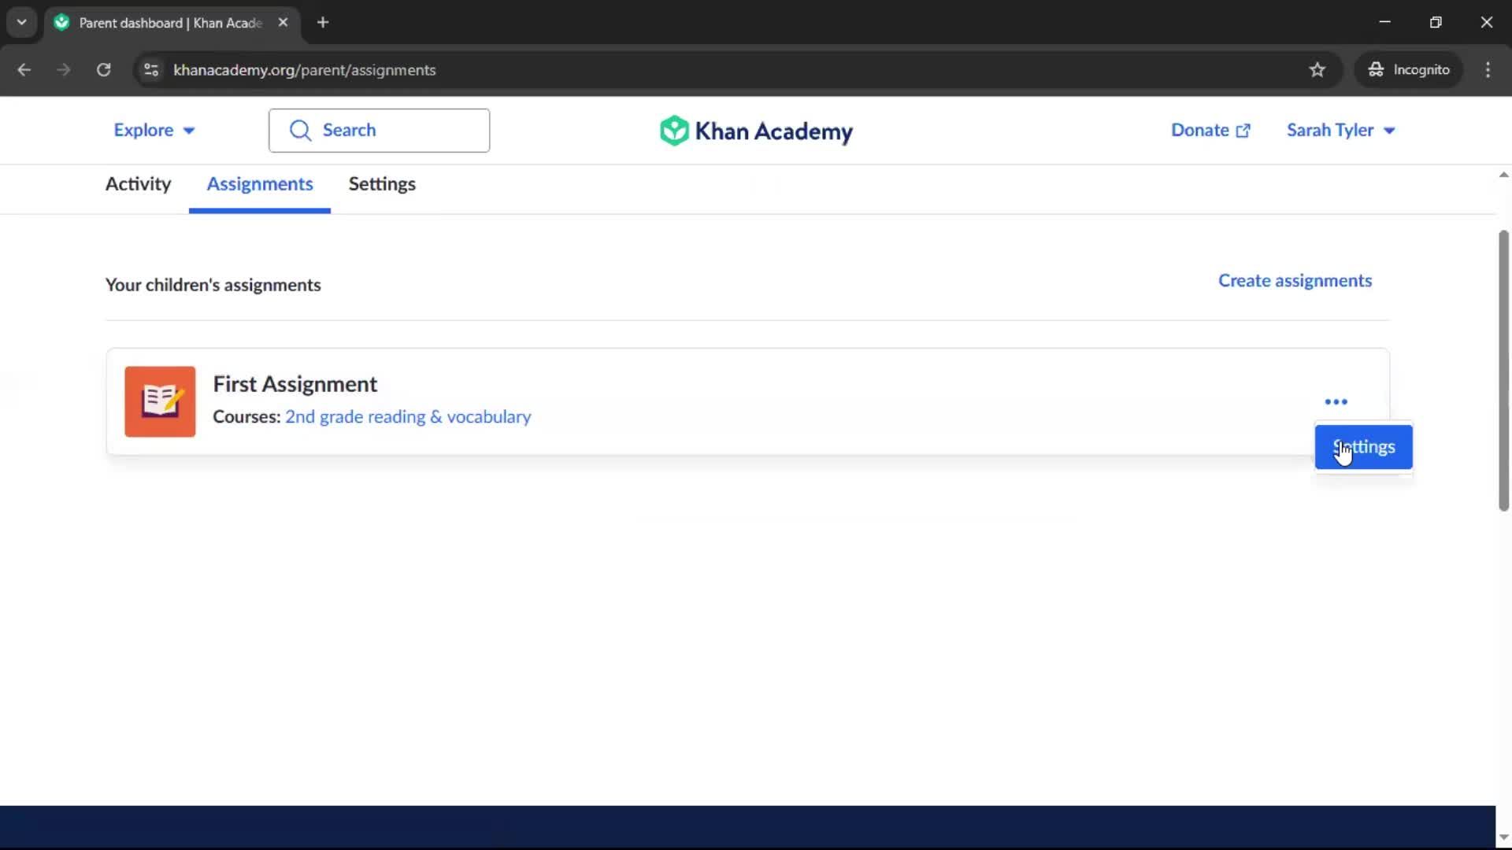Screen dimensions: 1512x850
Task: Click the forward navigation arrow
Action: 64,70
